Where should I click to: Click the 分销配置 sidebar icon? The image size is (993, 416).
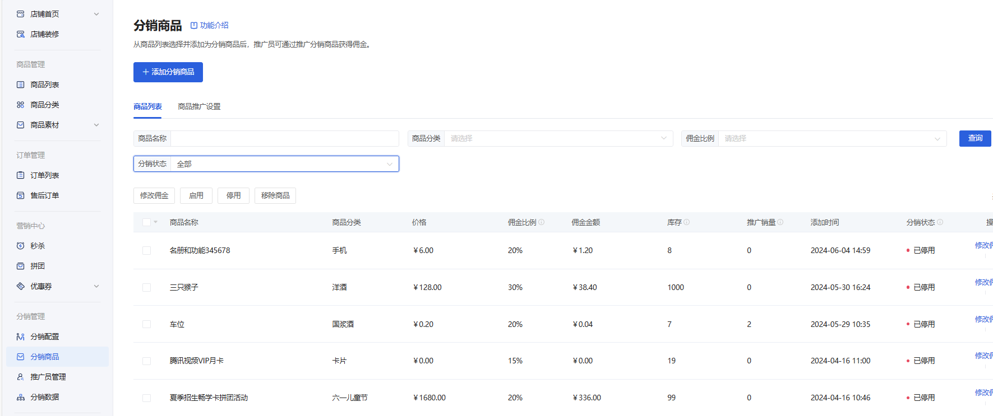[21, 336]
